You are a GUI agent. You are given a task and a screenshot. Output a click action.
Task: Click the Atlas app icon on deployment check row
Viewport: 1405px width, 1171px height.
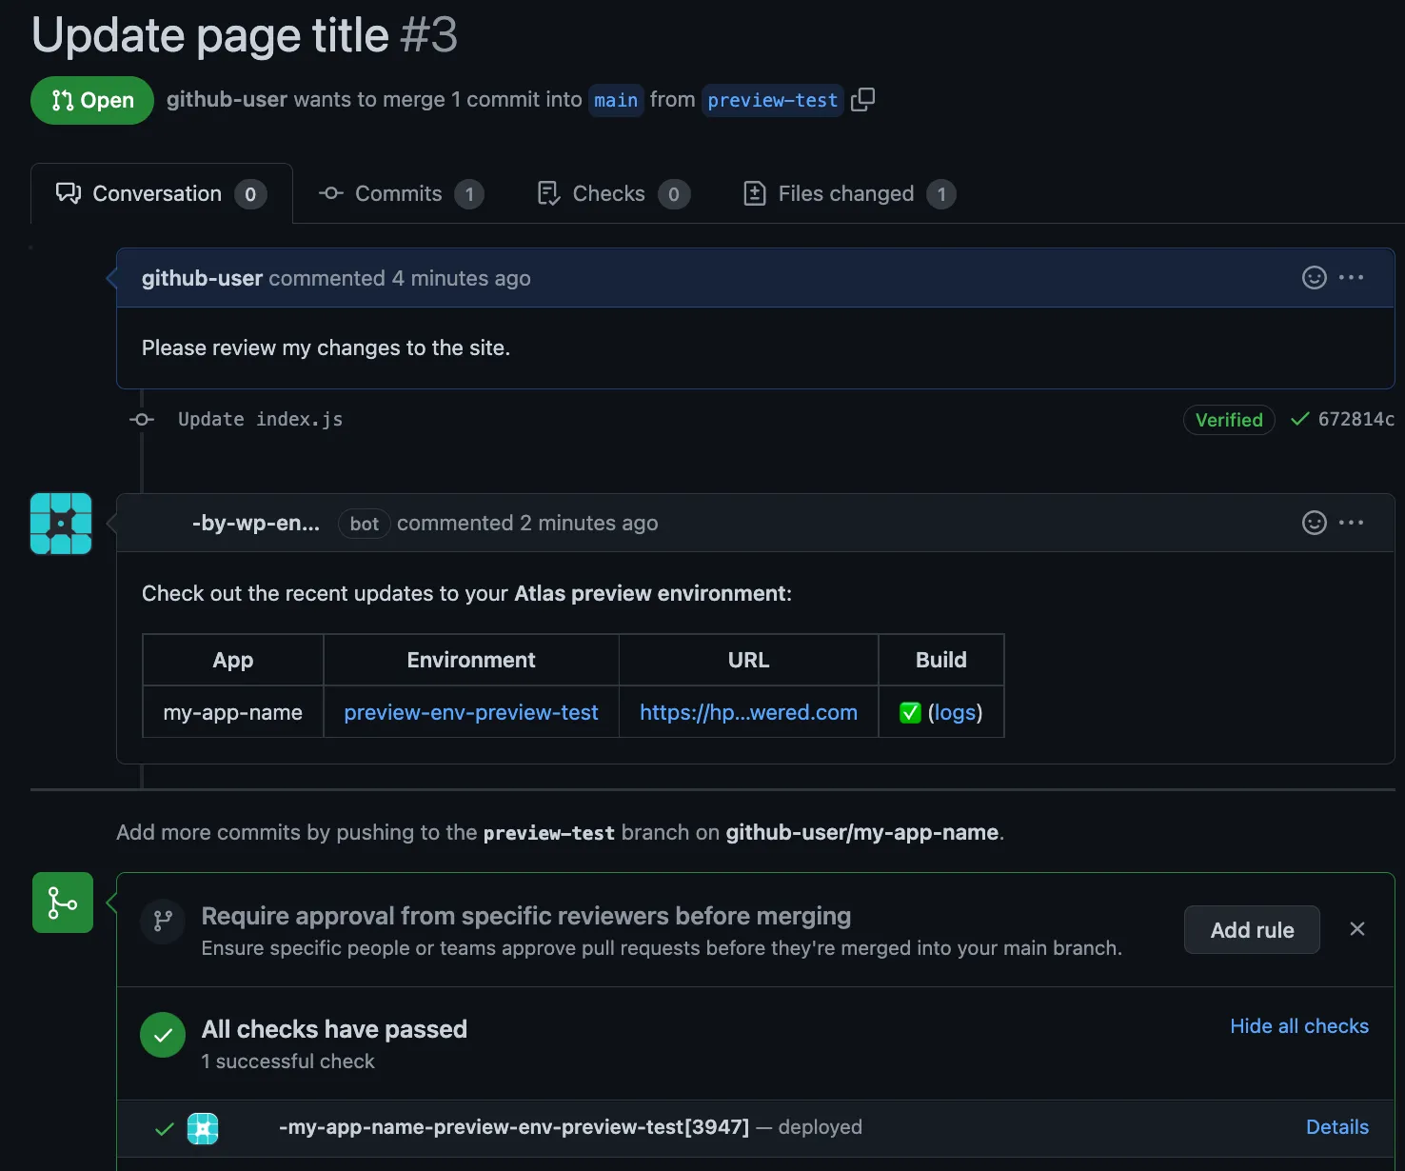point(203,1128)
